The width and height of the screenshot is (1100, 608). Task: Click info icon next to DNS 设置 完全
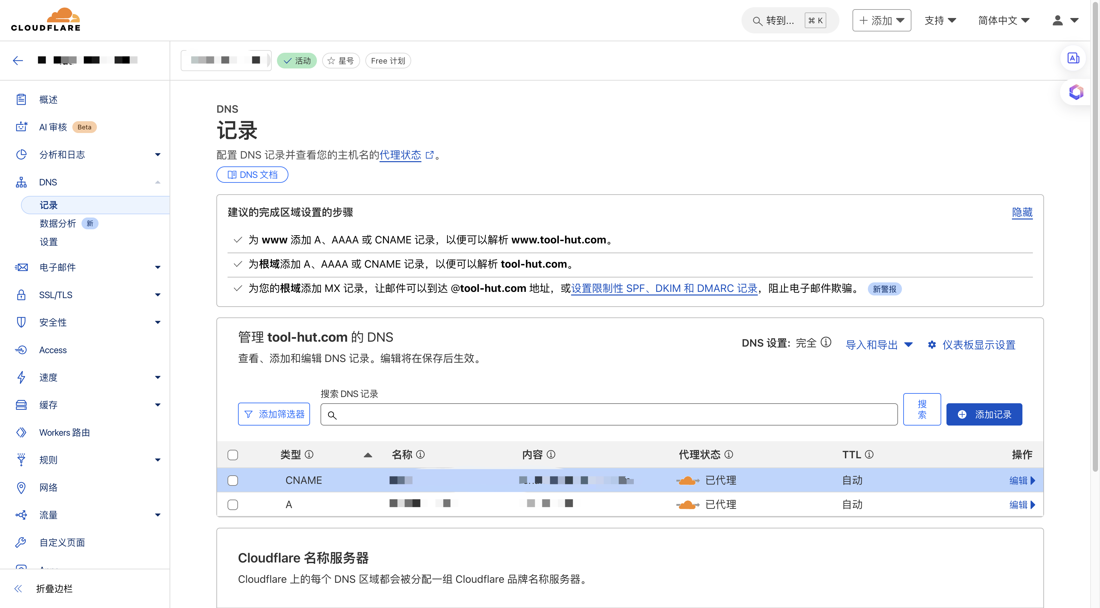point(826,343)
